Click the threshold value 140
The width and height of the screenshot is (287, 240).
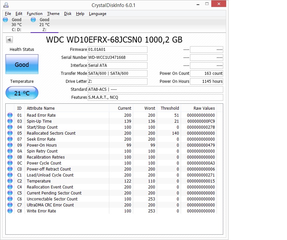click(x=175, y=133)
